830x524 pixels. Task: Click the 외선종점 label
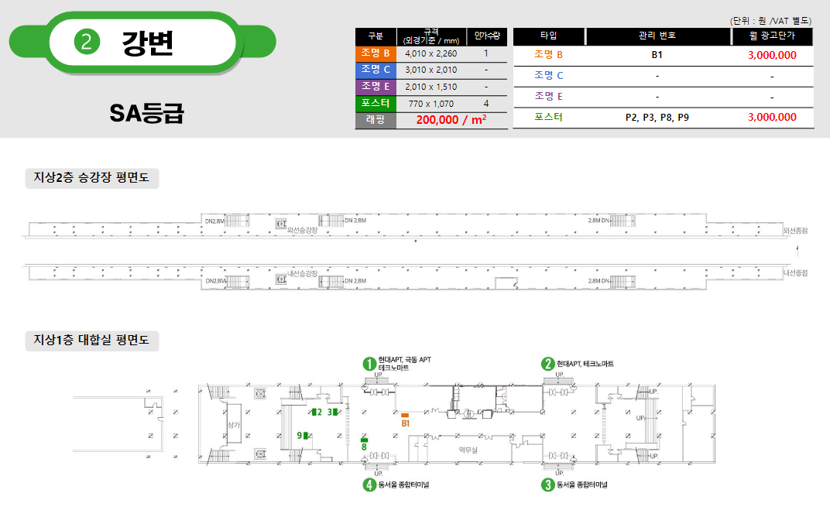click(x=796, y=231)
